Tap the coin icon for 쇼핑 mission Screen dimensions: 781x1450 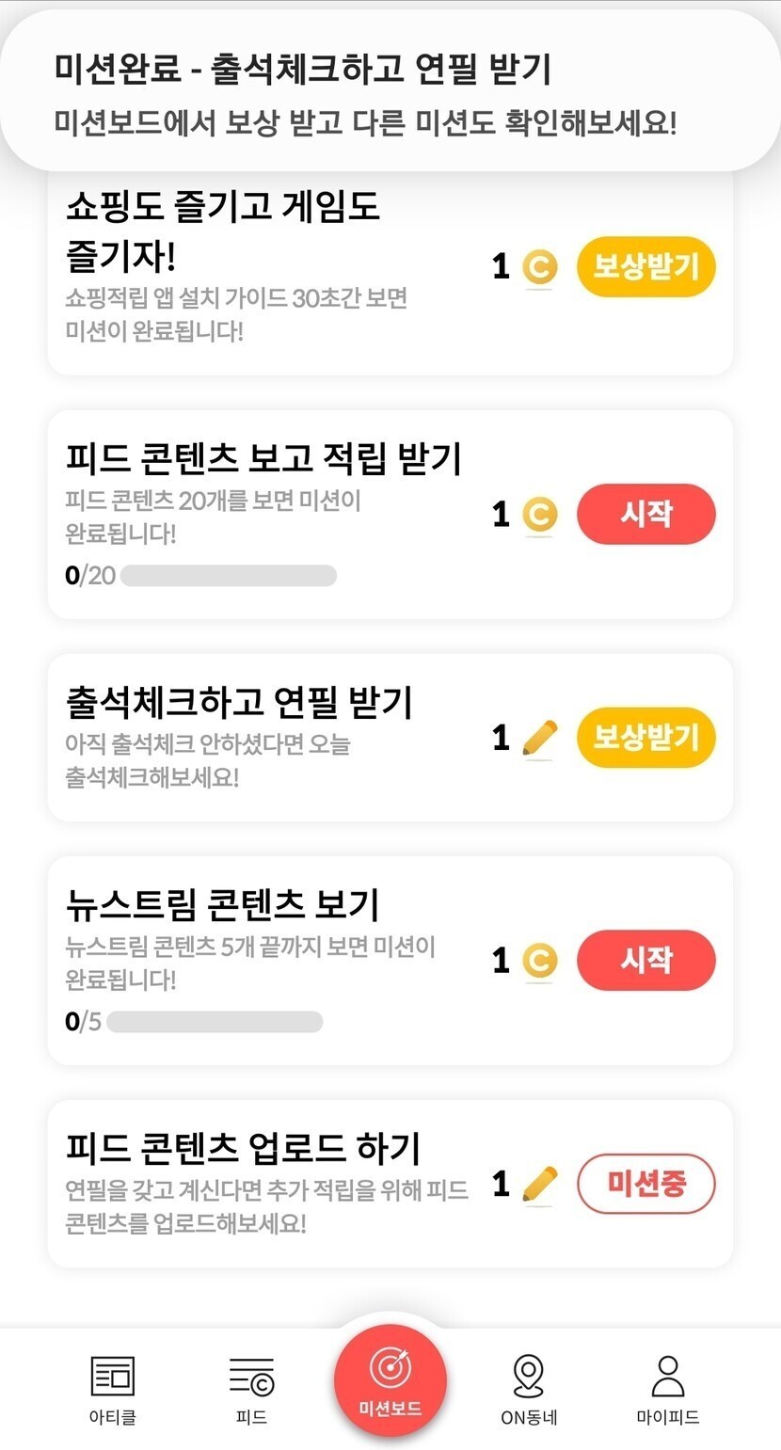pyautogui.click(x=539, y=267)
